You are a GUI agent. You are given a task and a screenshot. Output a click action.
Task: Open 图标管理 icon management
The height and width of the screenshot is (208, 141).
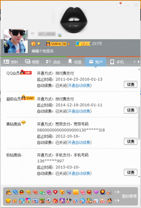click(129, 196)
